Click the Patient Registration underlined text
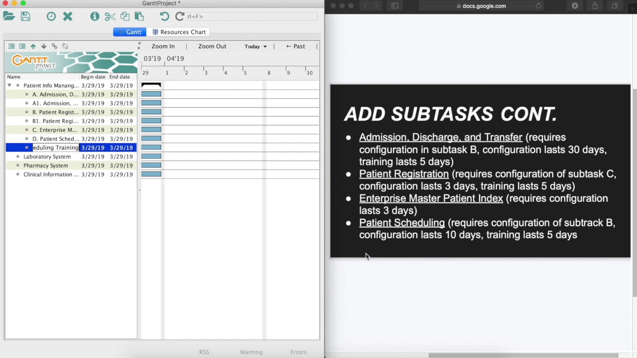Screen dimensions: 637x358 point(404,174)
